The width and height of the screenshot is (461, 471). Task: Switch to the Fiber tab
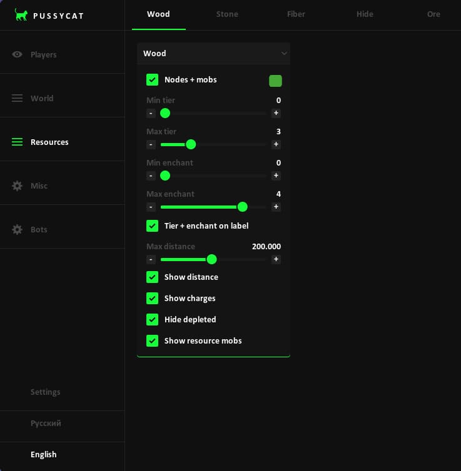pyautogui.click(x=296, y=14)
